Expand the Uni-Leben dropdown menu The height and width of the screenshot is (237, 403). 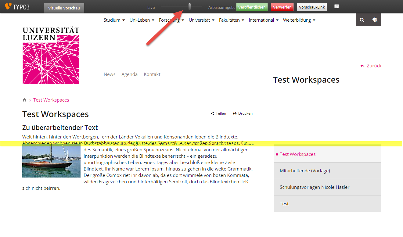142,20
